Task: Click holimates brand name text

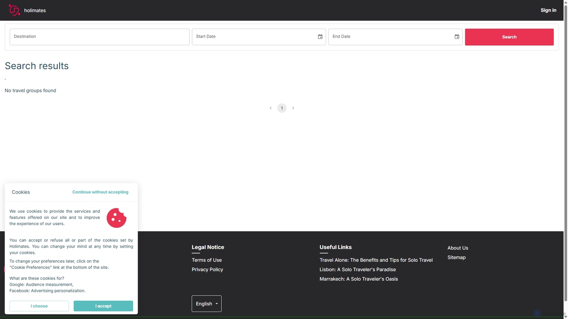Action: click(35, 10)
